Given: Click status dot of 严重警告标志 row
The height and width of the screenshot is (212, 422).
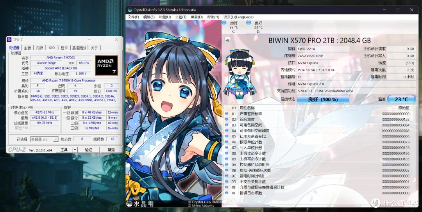Looking at the screenshot, I should [227, 114].
